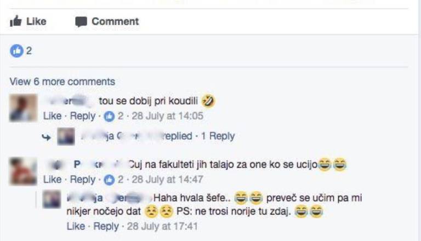Open reactions on the 28 July 14:05 comment
Screen dimensions: 421x241
tap(115, 116)
